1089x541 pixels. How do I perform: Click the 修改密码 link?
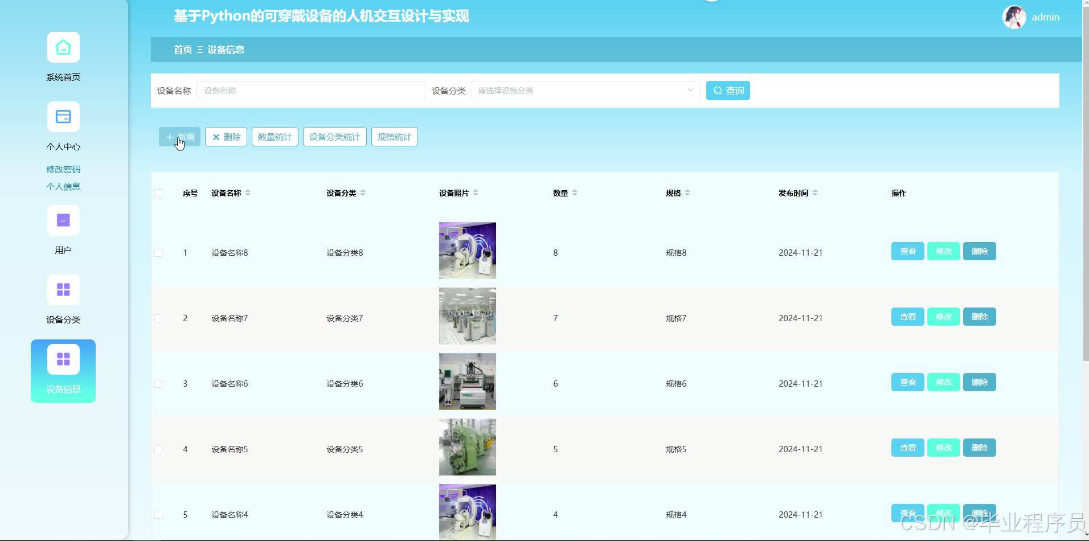pyautogui.click(x=63, y=169)
